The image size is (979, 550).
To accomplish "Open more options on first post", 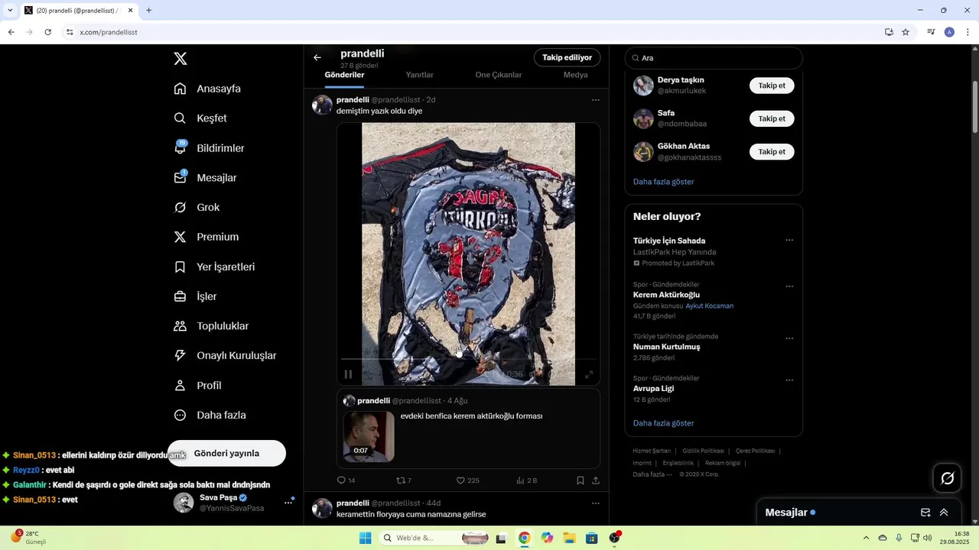I will point(596,100).
